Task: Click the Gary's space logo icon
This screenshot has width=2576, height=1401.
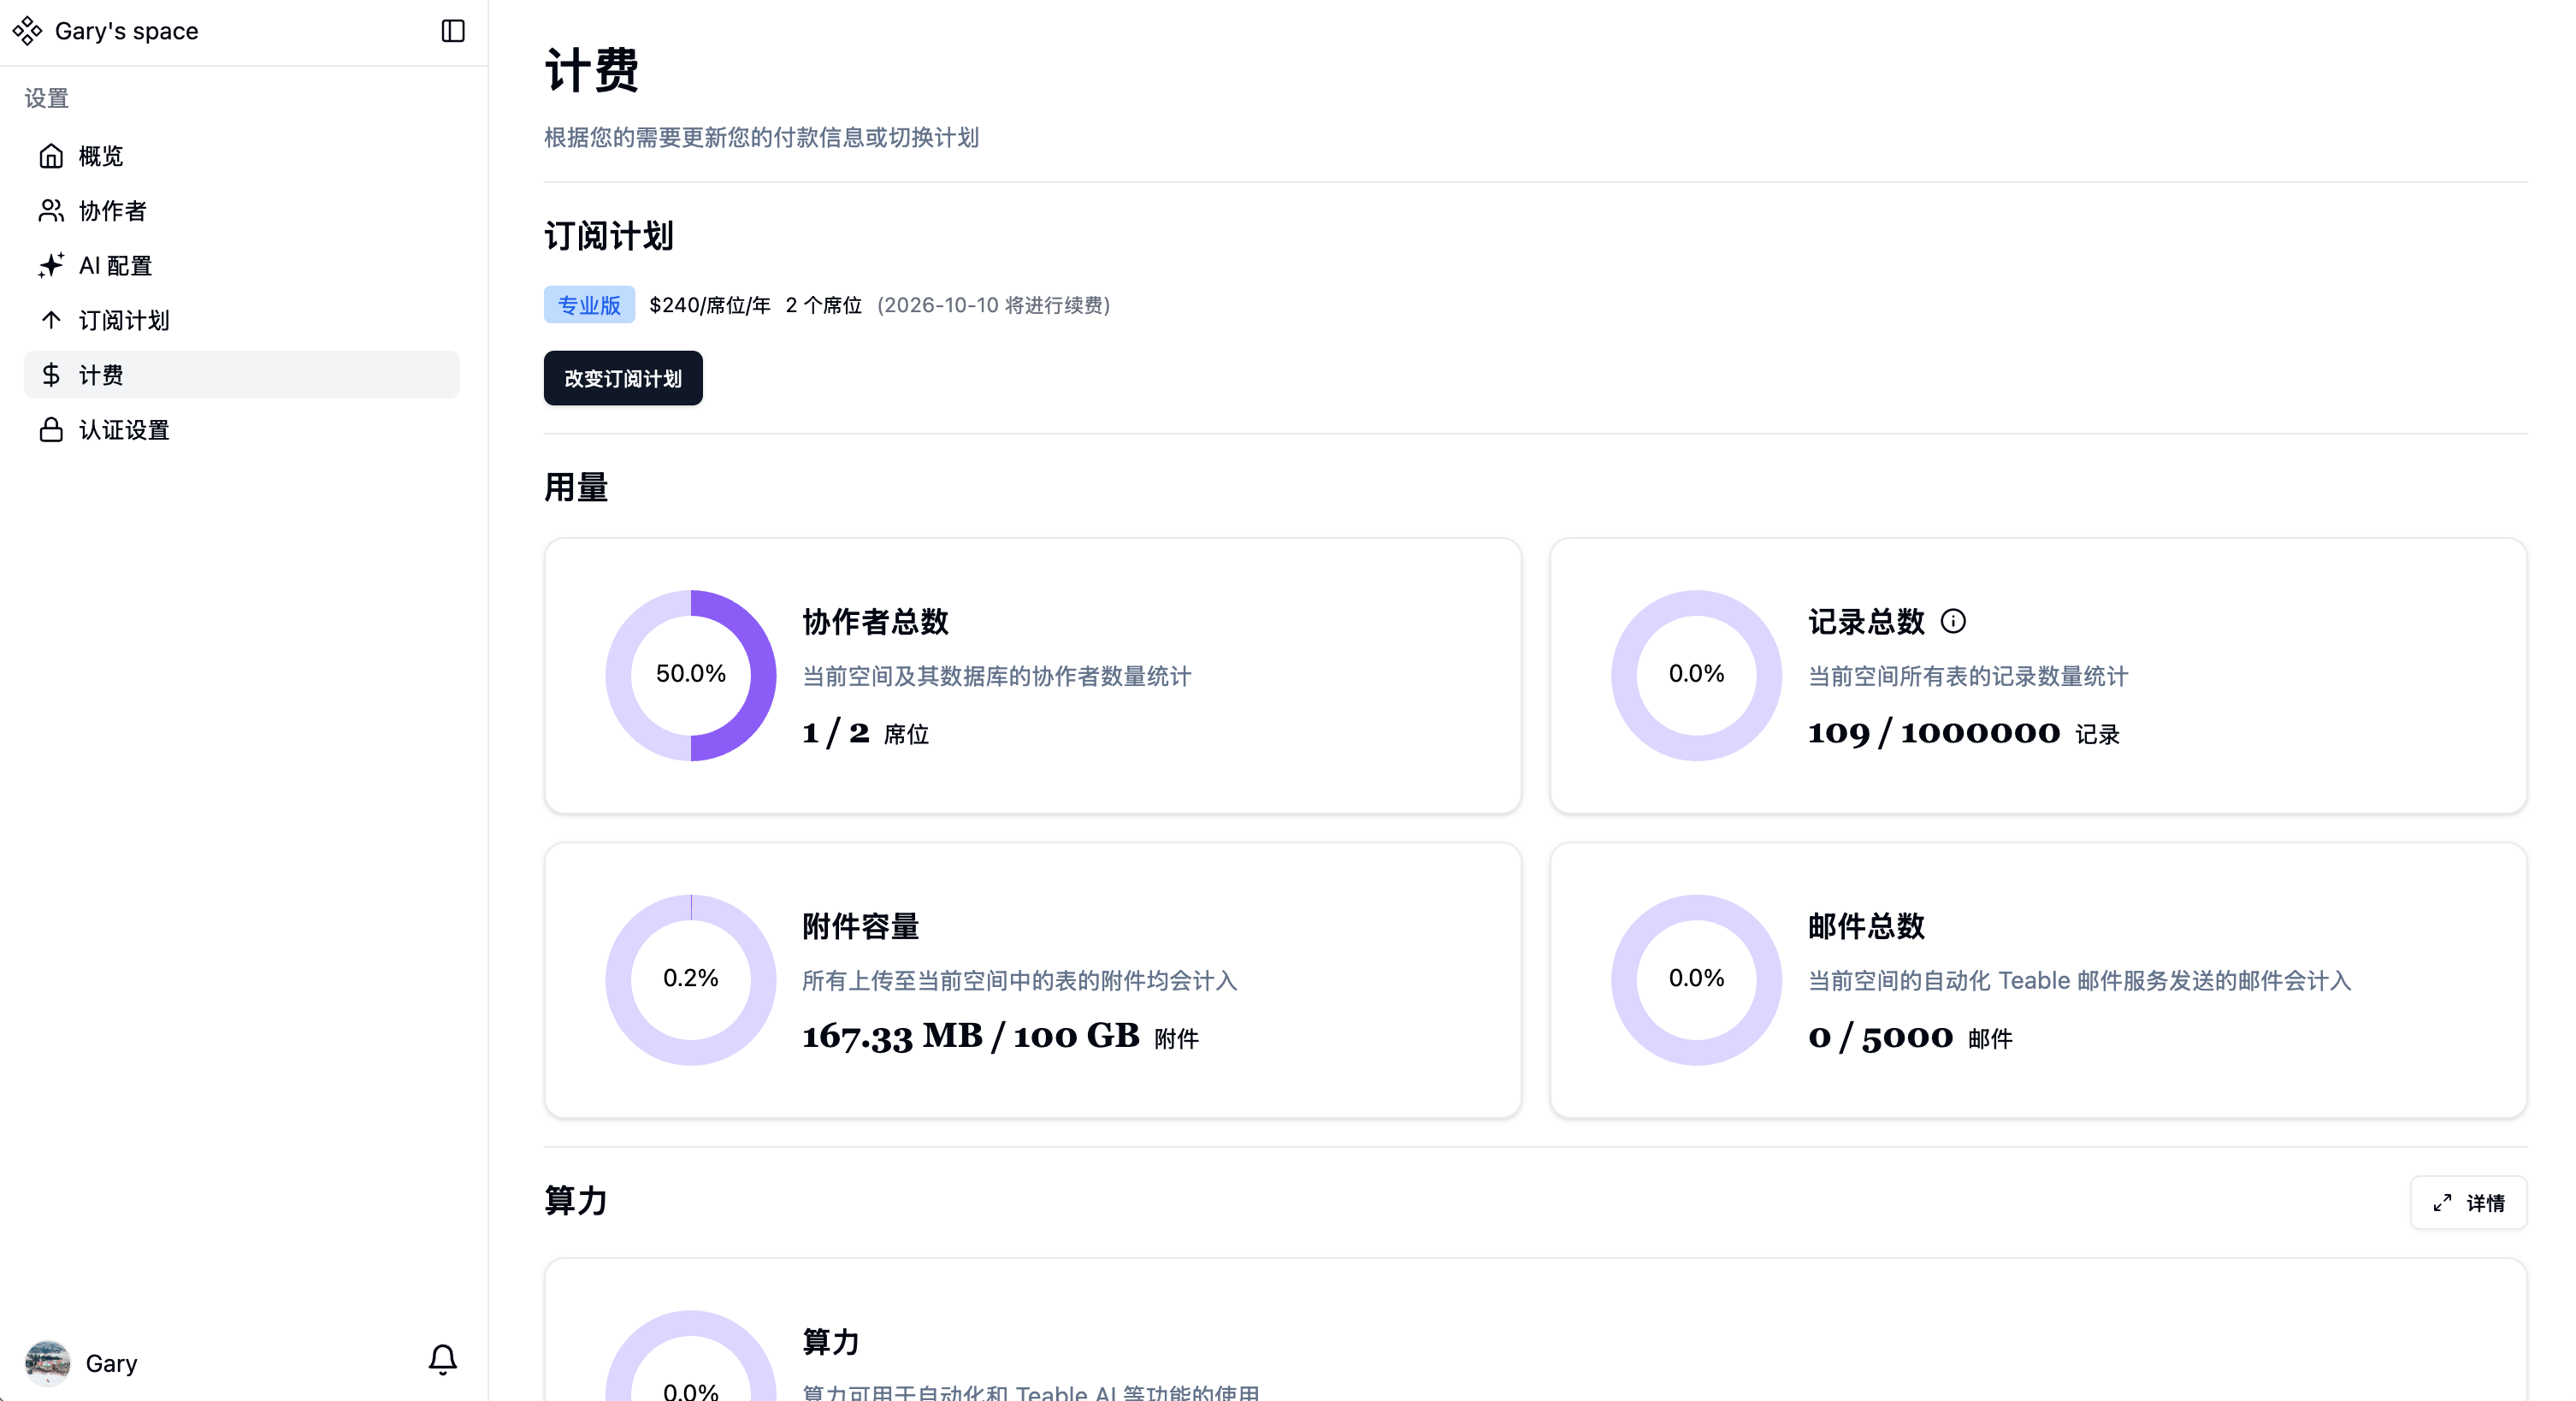Action: coord(28,31)
